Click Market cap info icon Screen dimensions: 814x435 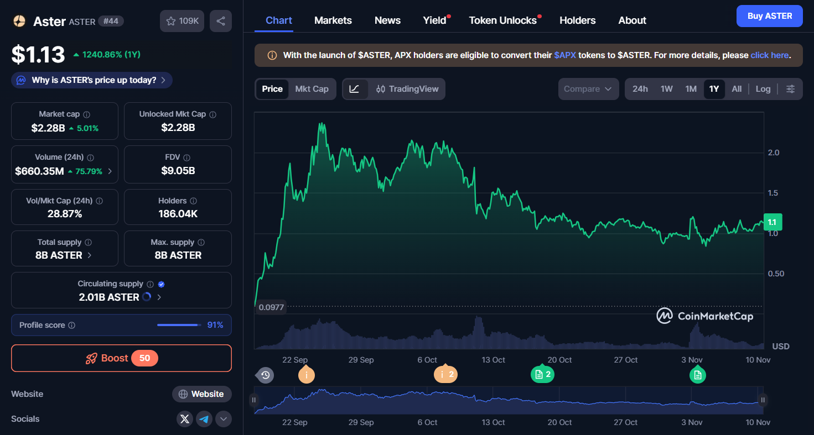pyautogui.click(x=87, y=114)
